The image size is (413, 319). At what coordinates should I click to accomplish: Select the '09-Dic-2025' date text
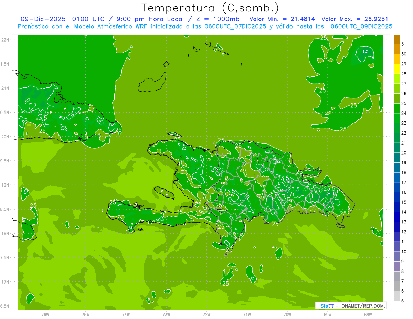point(43,19)
